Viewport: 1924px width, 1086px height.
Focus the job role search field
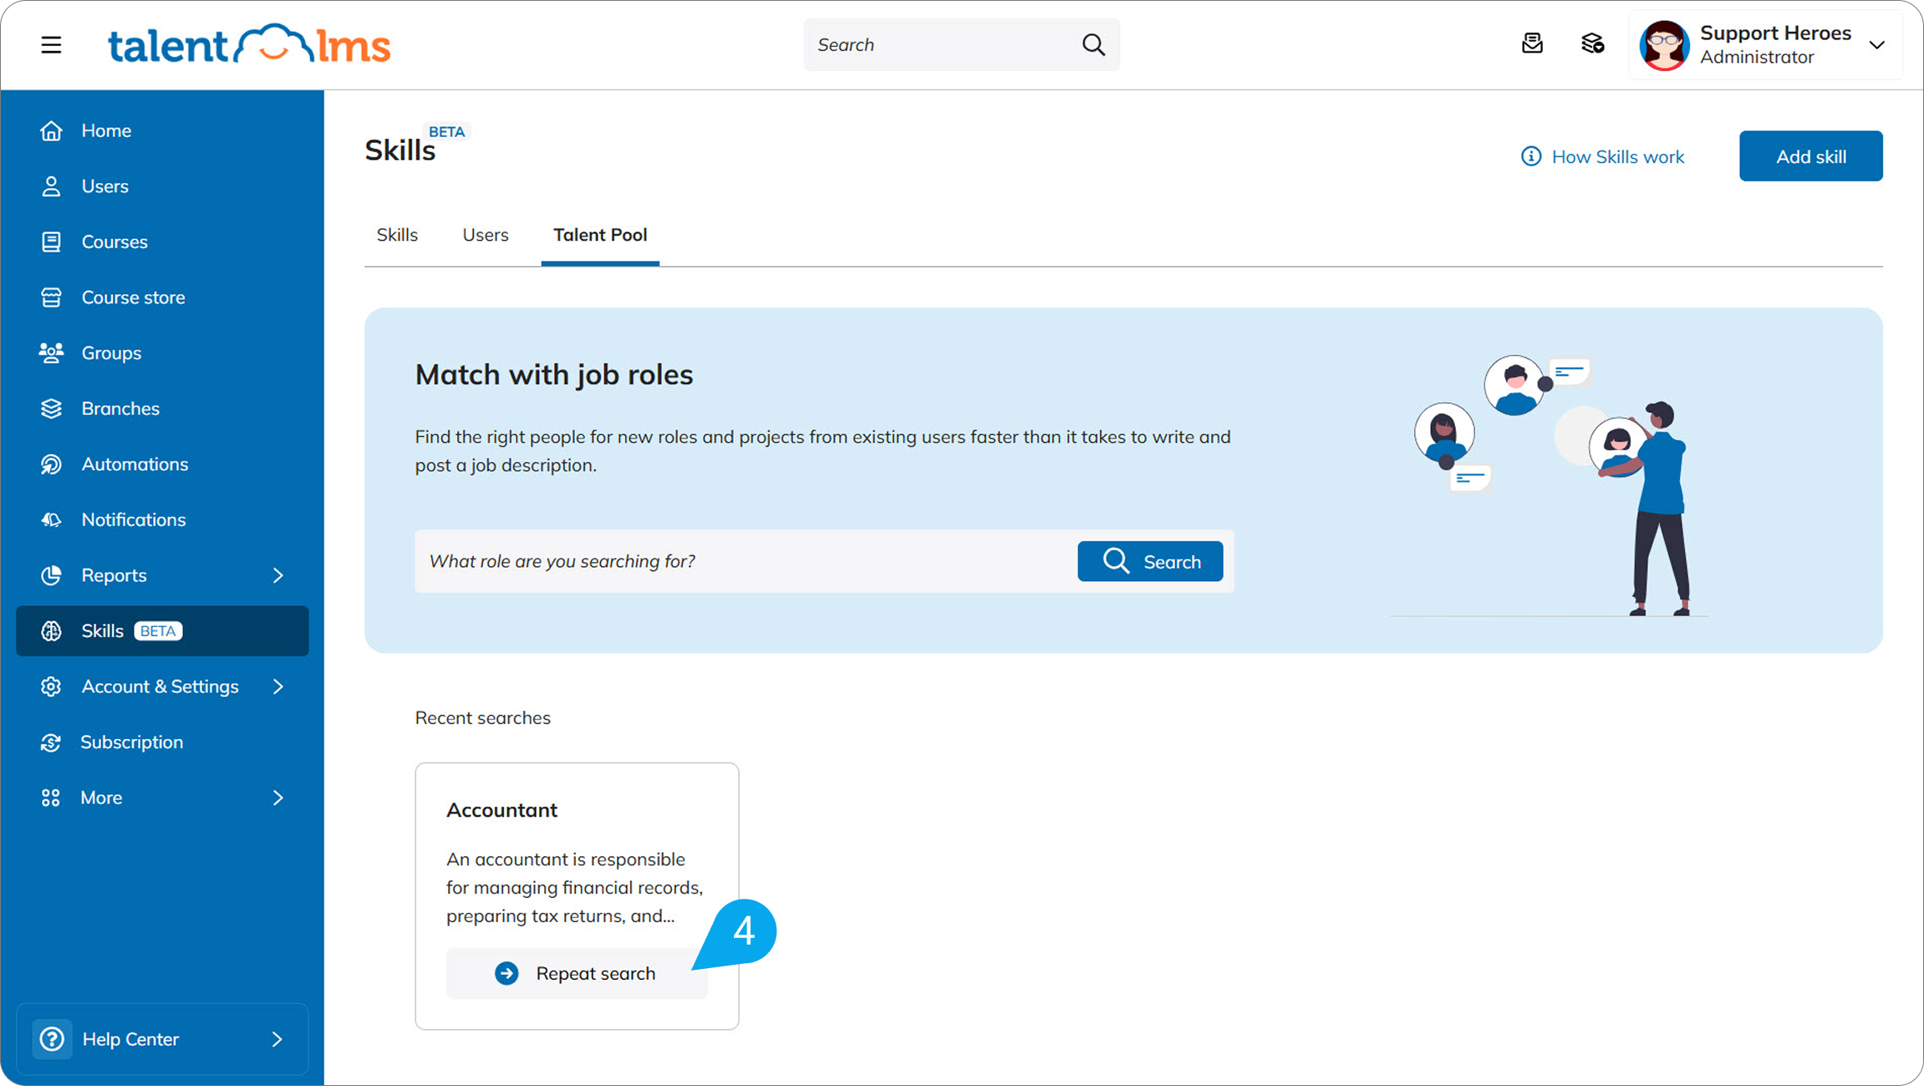point(744,561)
